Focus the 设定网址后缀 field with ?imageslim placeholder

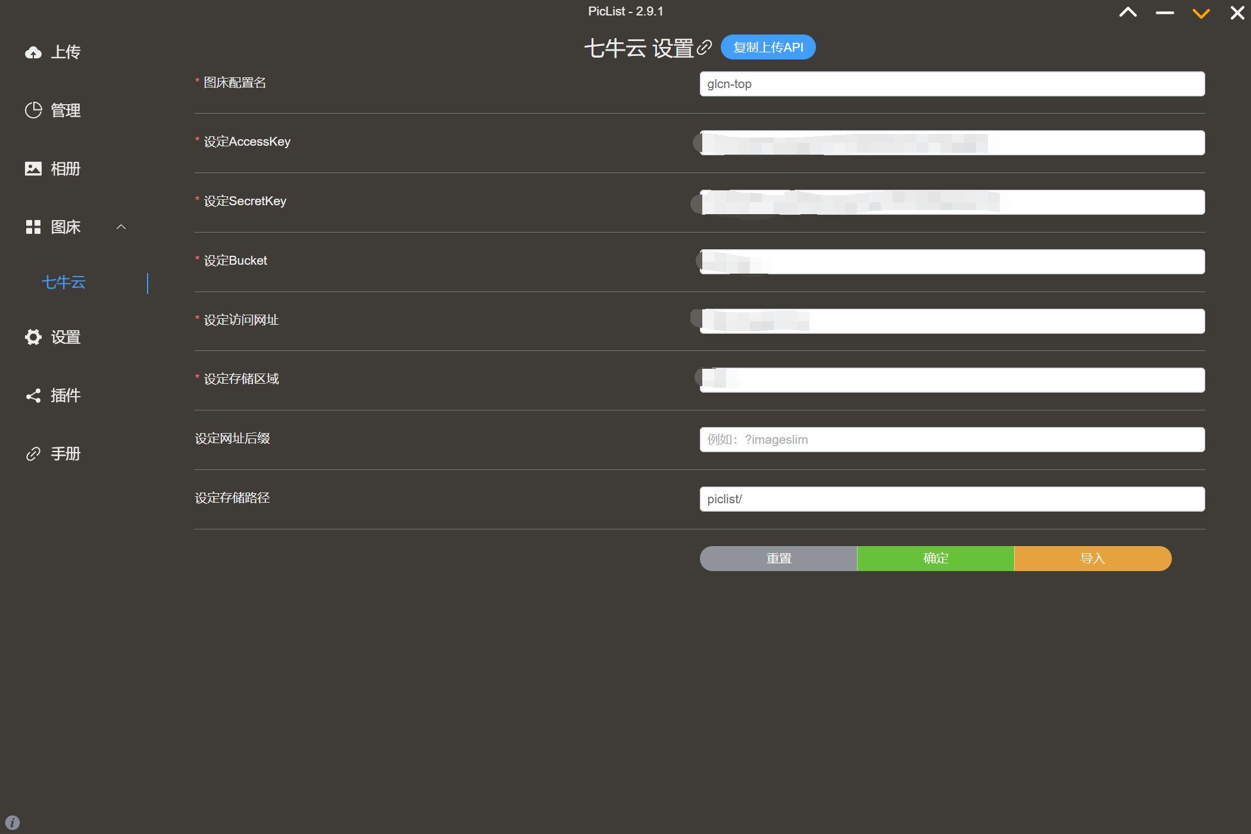point(952,440)
